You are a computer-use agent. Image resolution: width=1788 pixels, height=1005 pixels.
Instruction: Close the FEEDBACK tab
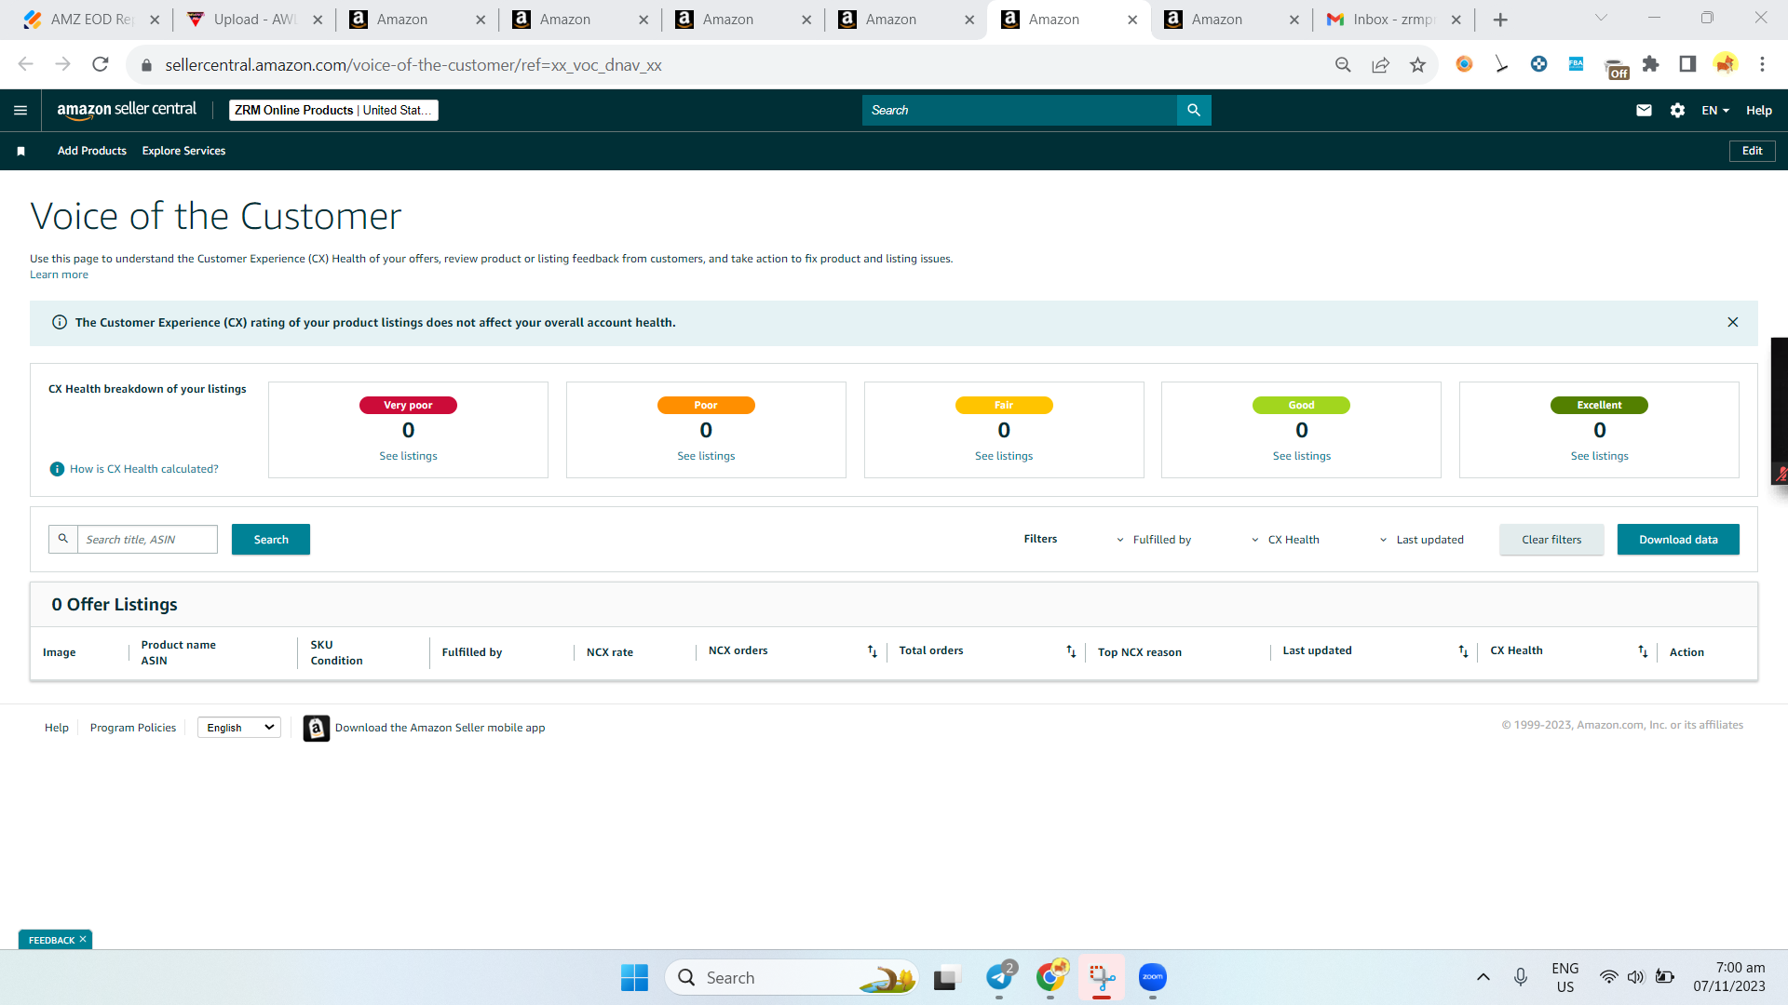(83, 940)
